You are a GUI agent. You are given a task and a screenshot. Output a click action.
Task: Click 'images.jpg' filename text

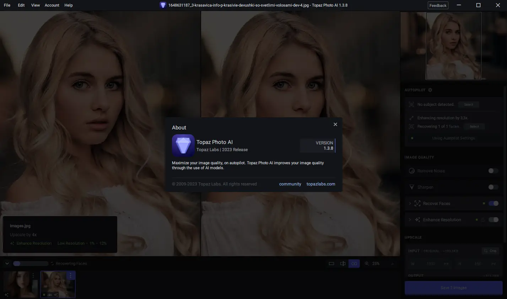tap(20, 226)
